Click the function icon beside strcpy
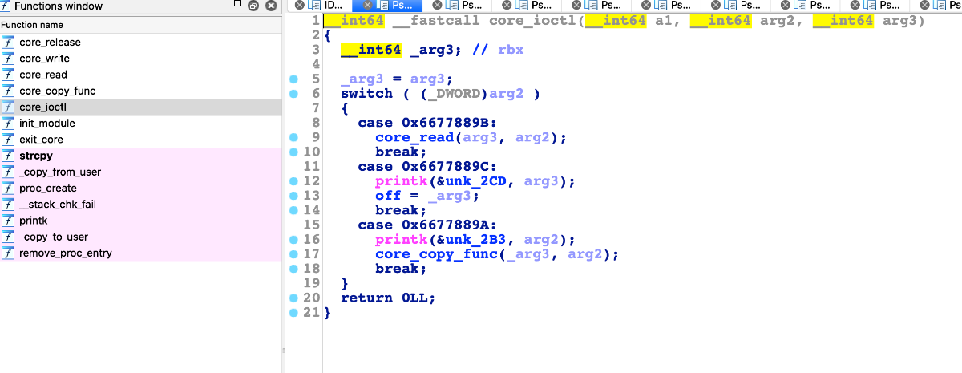 point(8,156)
